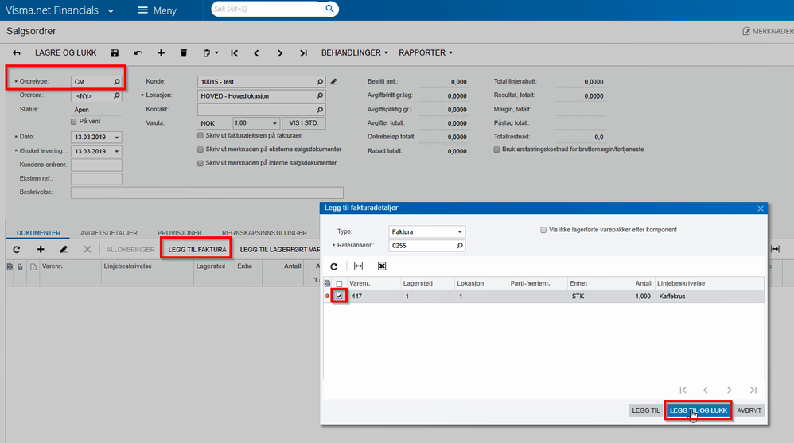
Task: Uncheck the row checkbox for item 447
Action: [x=340, y=296]
